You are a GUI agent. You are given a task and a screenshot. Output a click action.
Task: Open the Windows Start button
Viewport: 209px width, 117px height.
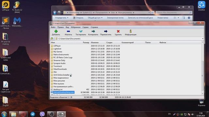point(4,114)
